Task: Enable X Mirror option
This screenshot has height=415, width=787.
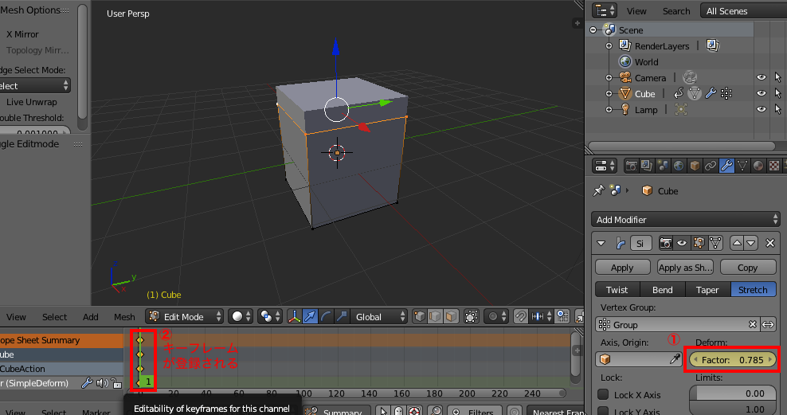Action: click(22, 34)
